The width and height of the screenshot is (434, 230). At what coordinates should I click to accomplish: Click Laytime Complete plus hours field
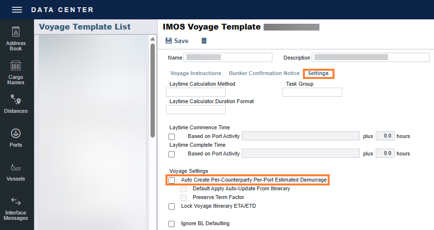click(385, 153)
